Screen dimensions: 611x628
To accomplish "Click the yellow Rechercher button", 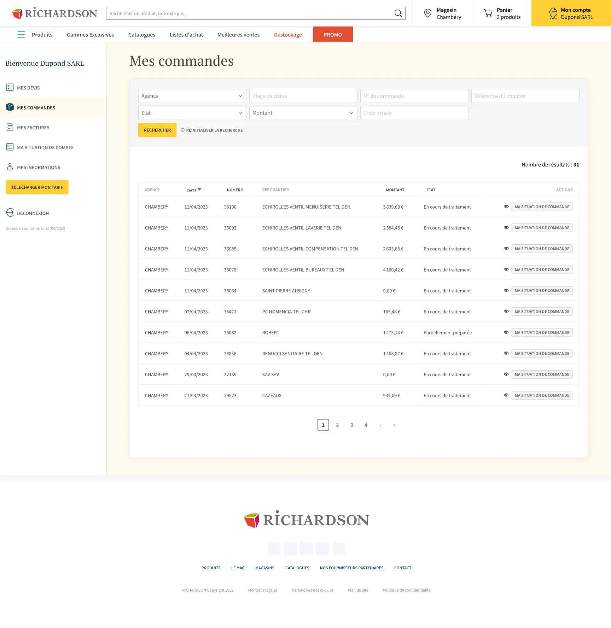I will (157, 130).
